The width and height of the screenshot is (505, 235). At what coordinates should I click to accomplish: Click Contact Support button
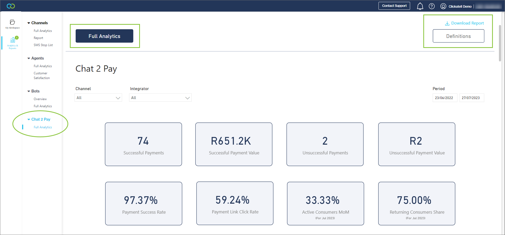(394, 6)
